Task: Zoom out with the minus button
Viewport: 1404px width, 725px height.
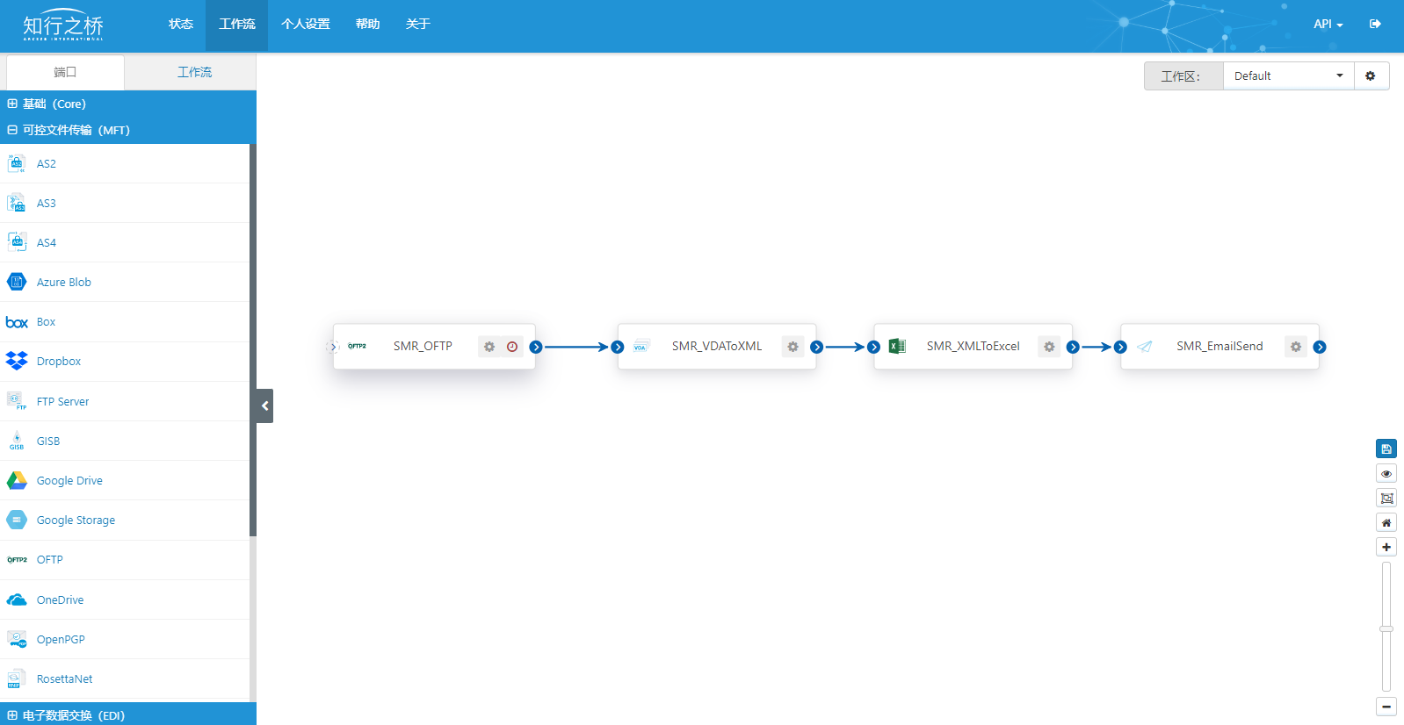Action: tap(1386, 707)
